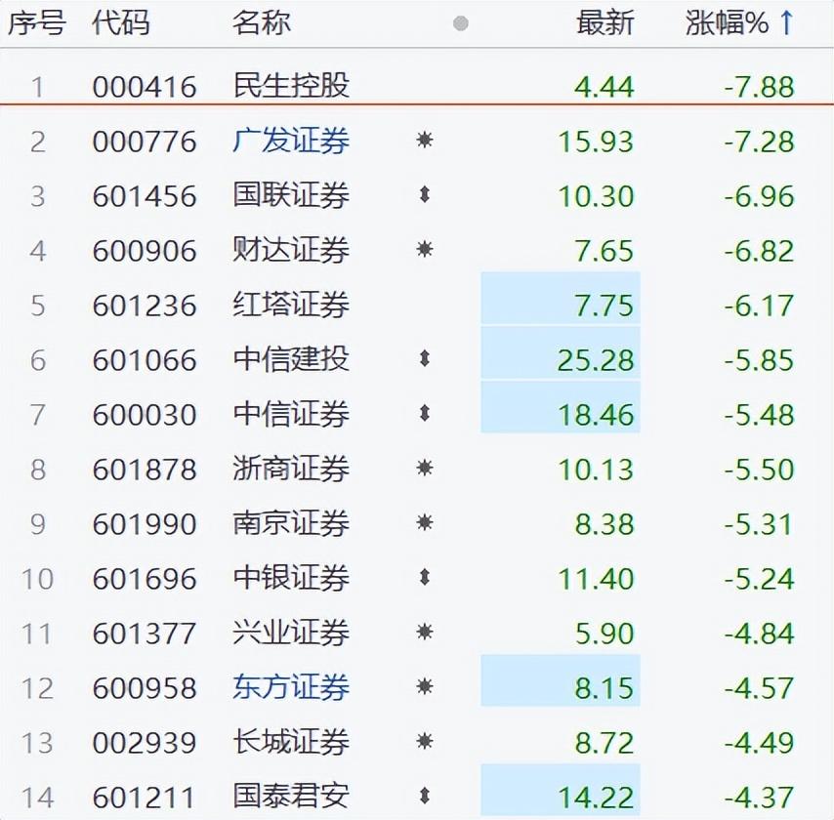This screenshot has height=820, width=834.
Task: Click the gray dot icon in header
Action: [x=461, y=23]
